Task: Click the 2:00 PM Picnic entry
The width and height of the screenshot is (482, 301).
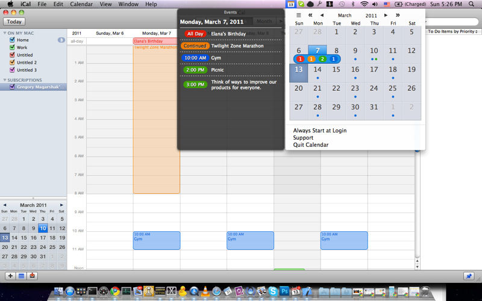Action: pyautogui.click(x=231, y=70)
